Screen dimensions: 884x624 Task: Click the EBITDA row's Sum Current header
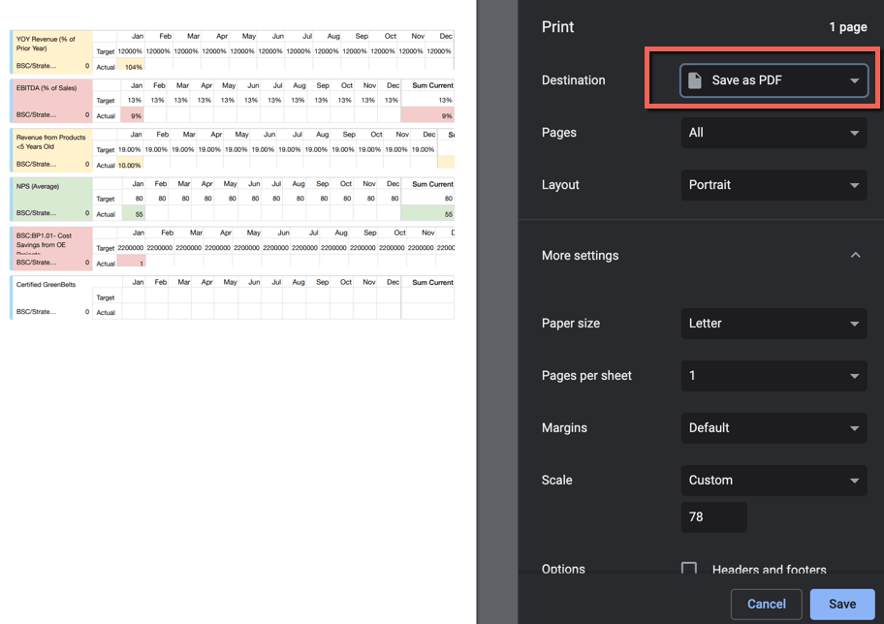[x=431, y=85]
